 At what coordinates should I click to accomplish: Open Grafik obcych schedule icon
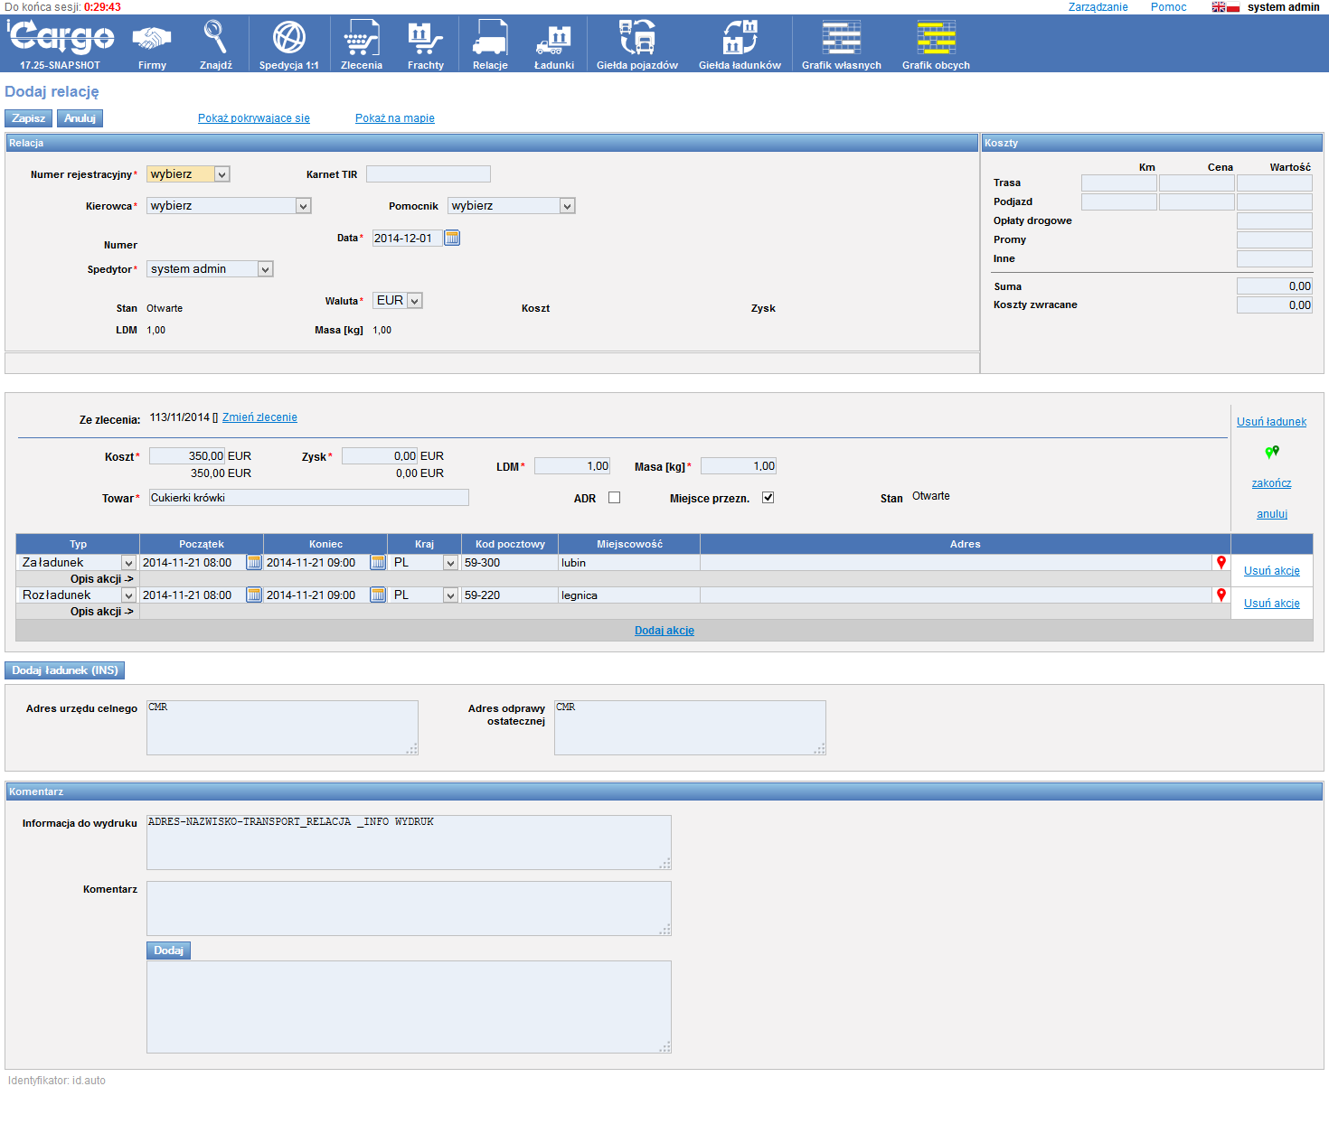coord(936,38)
